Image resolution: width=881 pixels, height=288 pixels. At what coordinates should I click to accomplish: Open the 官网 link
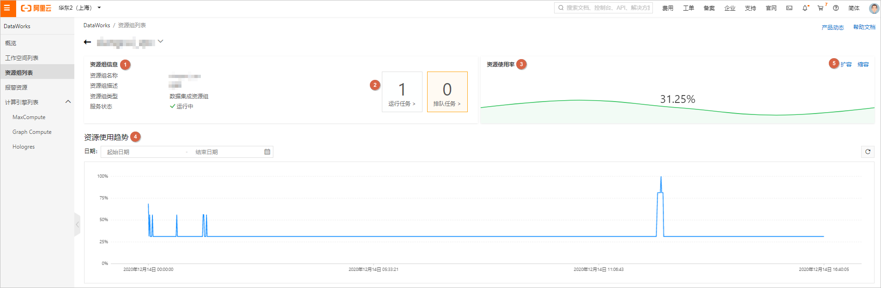click(x=771, y=8)
